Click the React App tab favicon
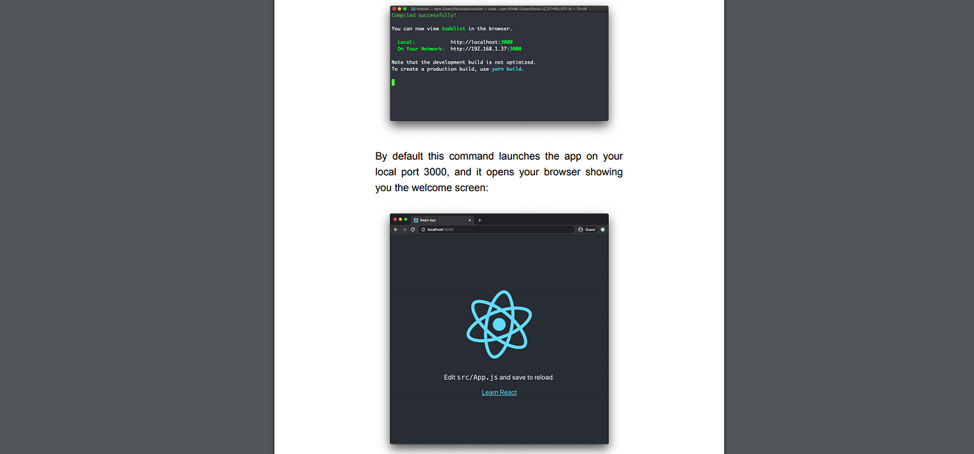Viewport: 974px width, 454px height. click(x=416, y=220)
